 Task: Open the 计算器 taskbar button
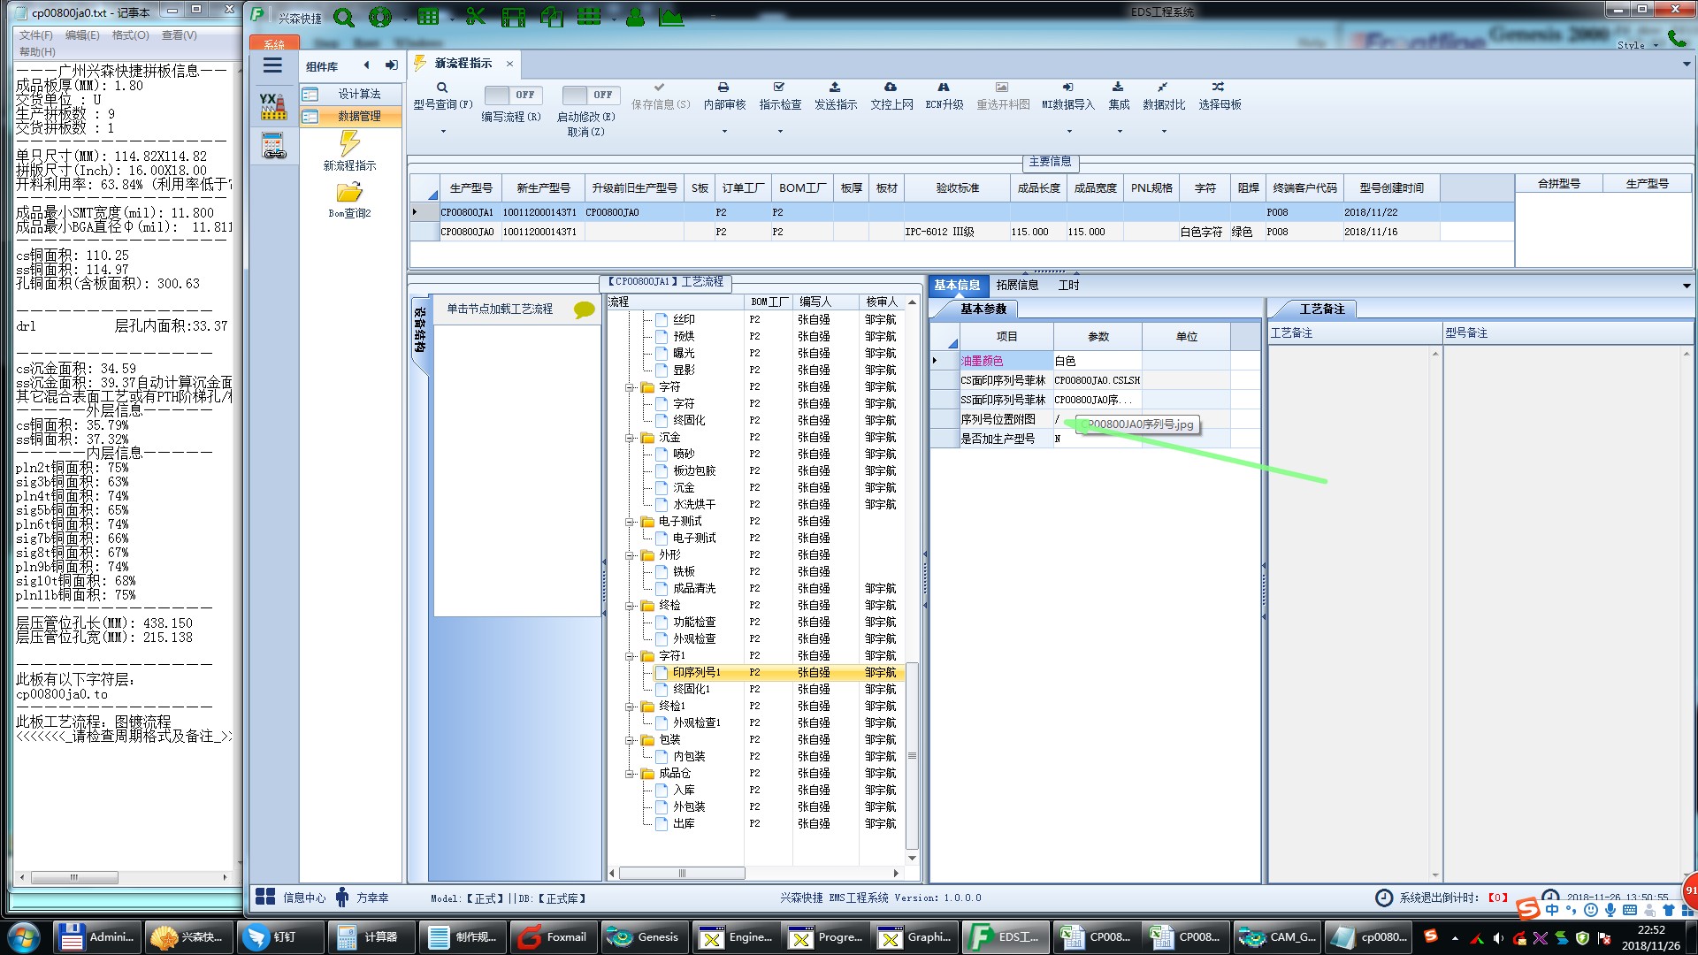click(x=370, y=936)
